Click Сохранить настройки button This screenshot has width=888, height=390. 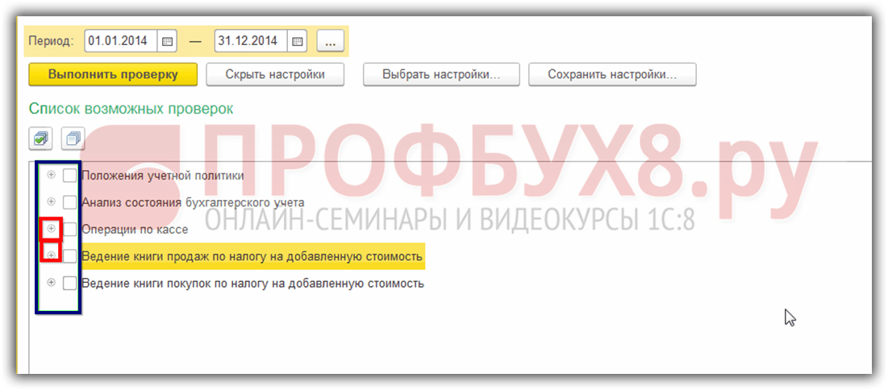click(611, 75)
